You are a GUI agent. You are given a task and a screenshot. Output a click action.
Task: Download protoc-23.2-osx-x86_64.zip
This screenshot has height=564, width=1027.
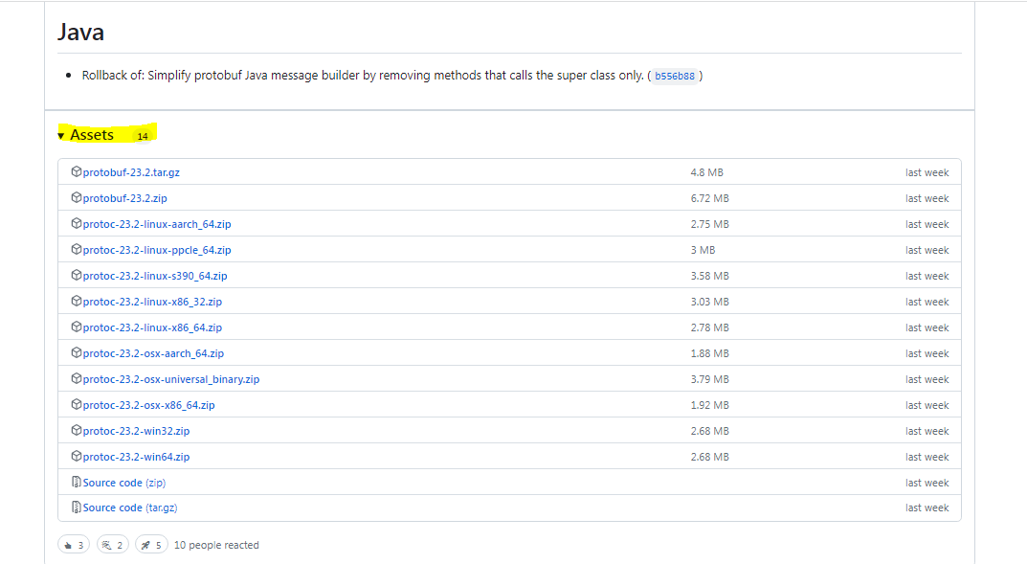(148, 405)
